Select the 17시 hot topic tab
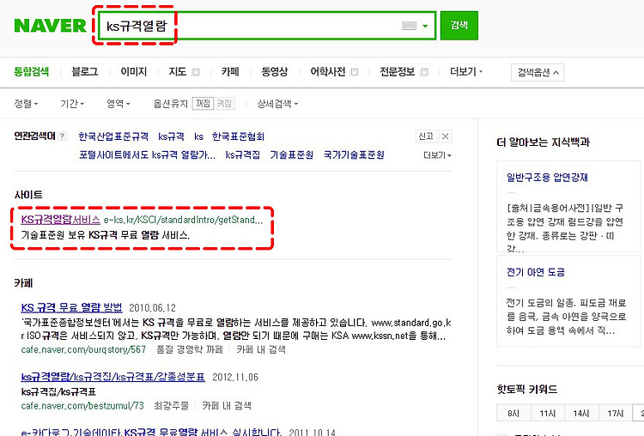The width and height of the screenshot is (644, 436). coord(616,414)
